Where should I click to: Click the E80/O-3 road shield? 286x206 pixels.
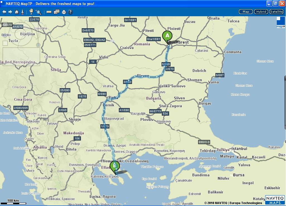click(x=204, y=142)
